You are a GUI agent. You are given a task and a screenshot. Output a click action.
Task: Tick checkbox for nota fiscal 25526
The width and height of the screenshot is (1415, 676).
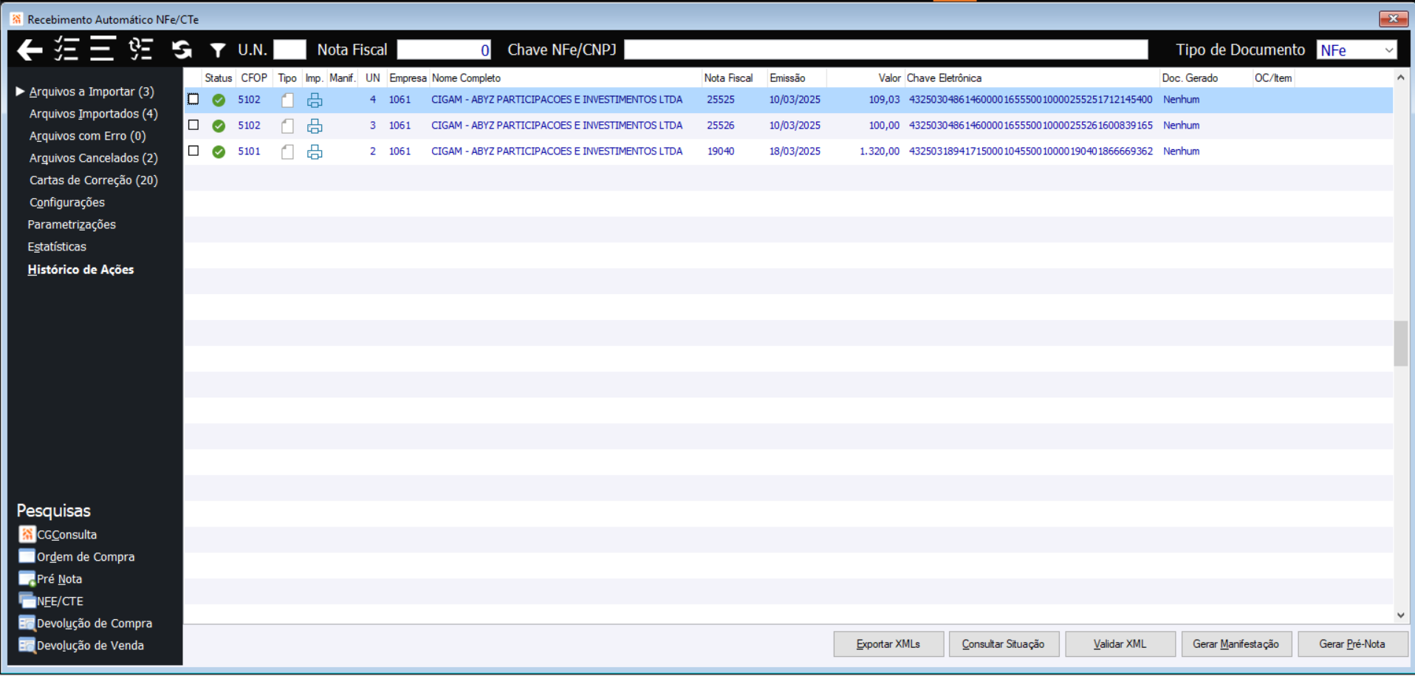click(x=193, y=125)
